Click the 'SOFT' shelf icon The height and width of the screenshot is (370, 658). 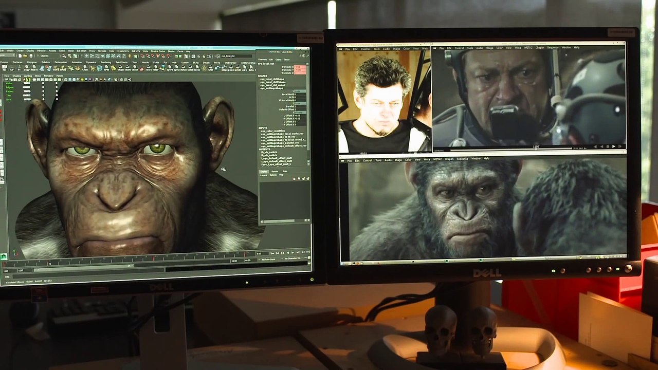click(55, 68)
